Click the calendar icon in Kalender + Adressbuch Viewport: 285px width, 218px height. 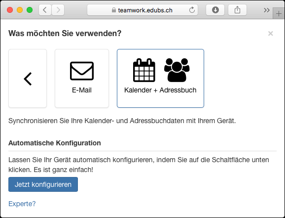[x=144, y=70]
